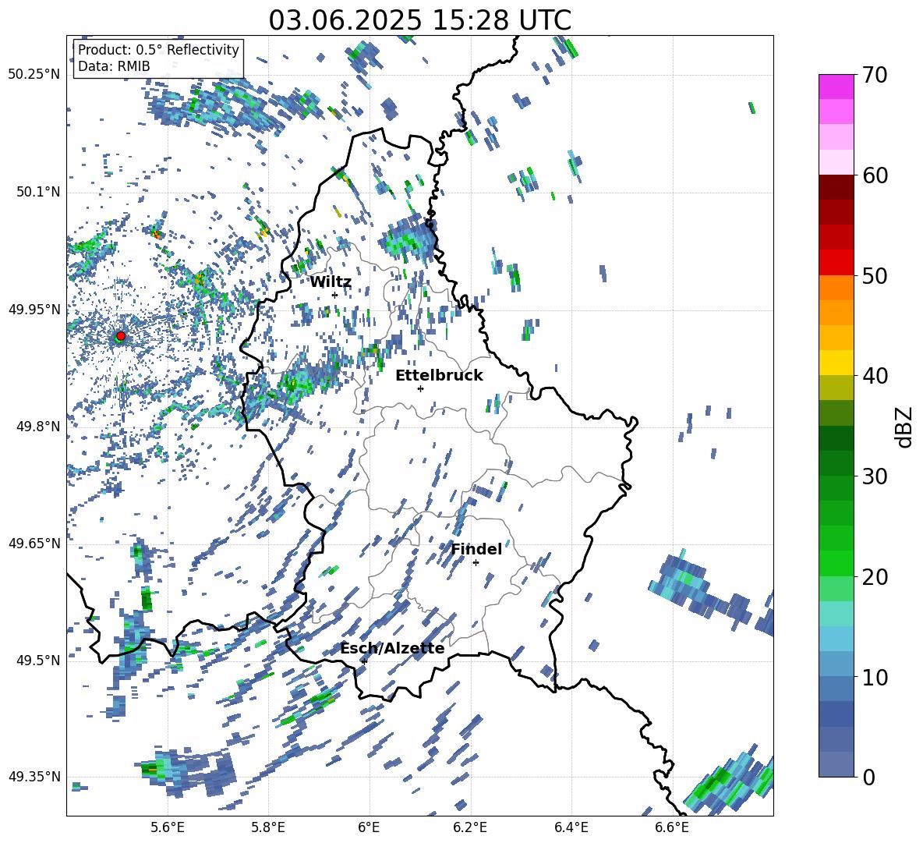Click the 49.5°N latitude label
Viewport: 923px width, 843px height.
(37, 661)
